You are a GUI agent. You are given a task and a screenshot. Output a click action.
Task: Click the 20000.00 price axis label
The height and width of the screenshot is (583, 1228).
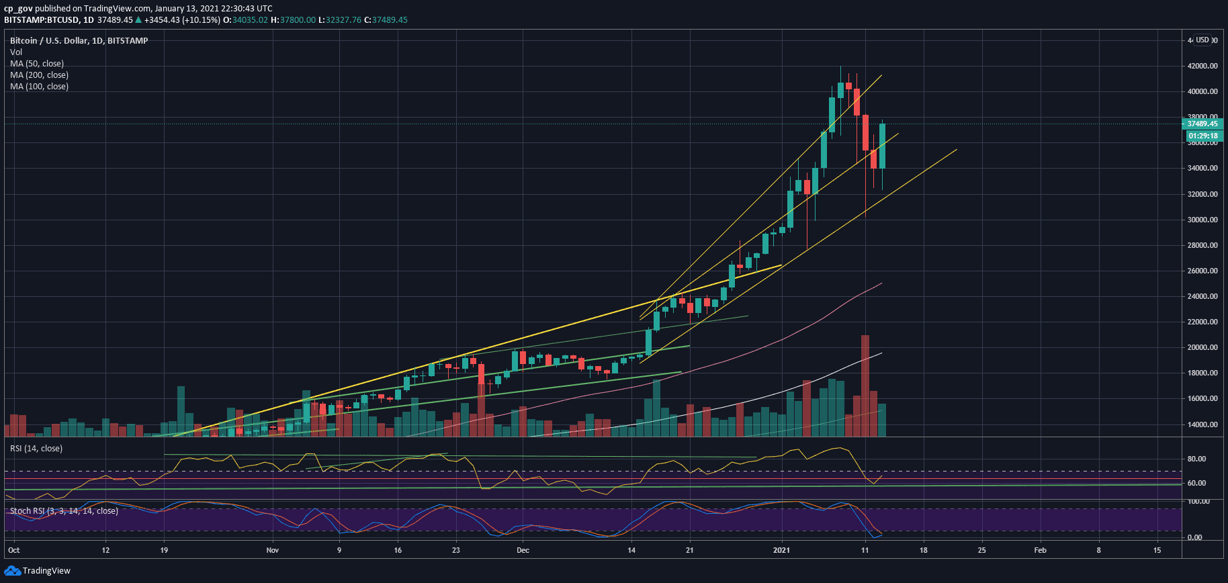pos(1202,347)
